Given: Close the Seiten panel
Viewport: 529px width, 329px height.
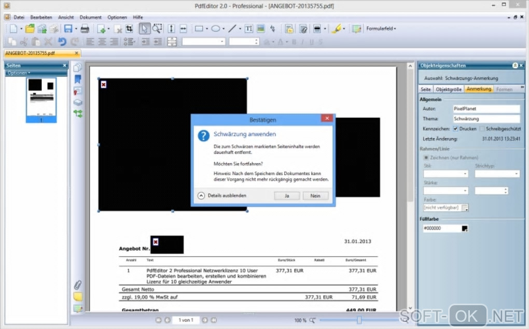Looking at the screenshot, I should pyautogui.click(x=65, y=65).
